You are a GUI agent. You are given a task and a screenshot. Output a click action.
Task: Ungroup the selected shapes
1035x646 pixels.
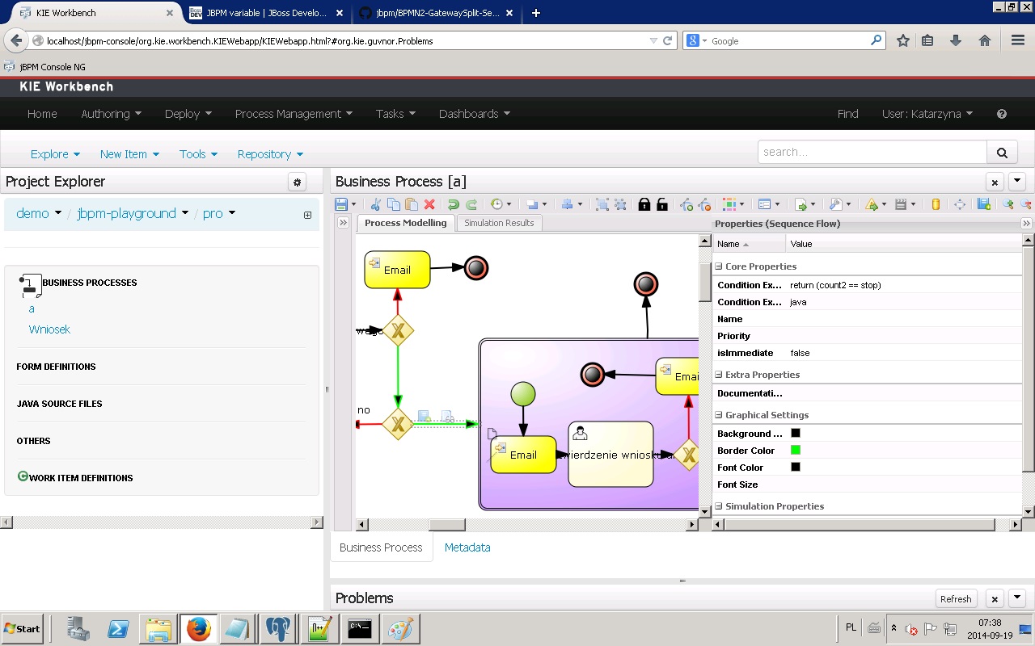click(620, 204)
